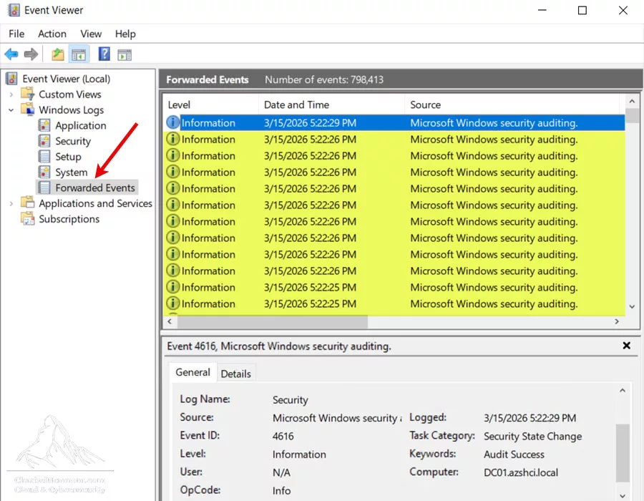Click the Task Category value Security State Change
Image resolution: width=644 pixels, height=501 pixels.
coord(532,436)
